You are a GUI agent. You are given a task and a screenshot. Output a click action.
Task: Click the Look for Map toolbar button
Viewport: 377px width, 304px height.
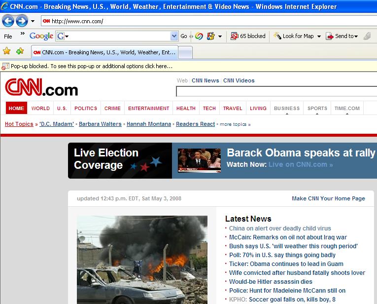[x=294, y=36]
